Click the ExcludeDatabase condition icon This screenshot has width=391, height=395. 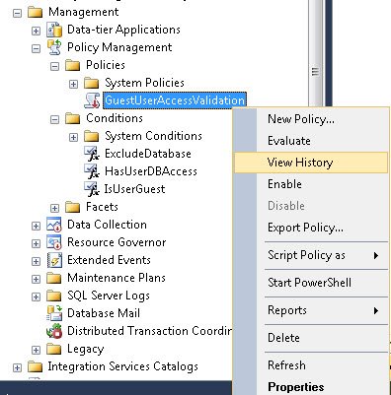pos(92,154)
